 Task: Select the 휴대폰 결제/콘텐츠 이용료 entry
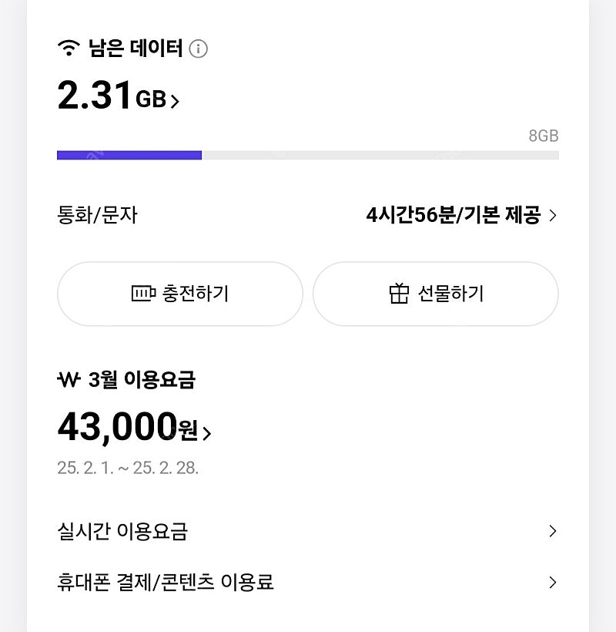(307, 583)
